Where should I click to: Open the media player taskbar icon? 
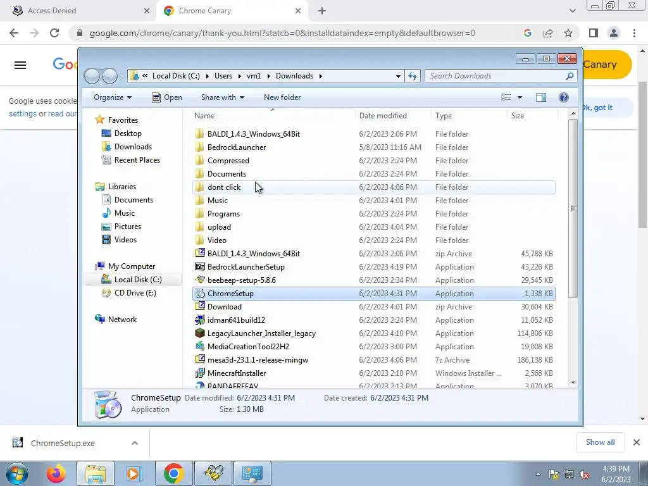134,473
